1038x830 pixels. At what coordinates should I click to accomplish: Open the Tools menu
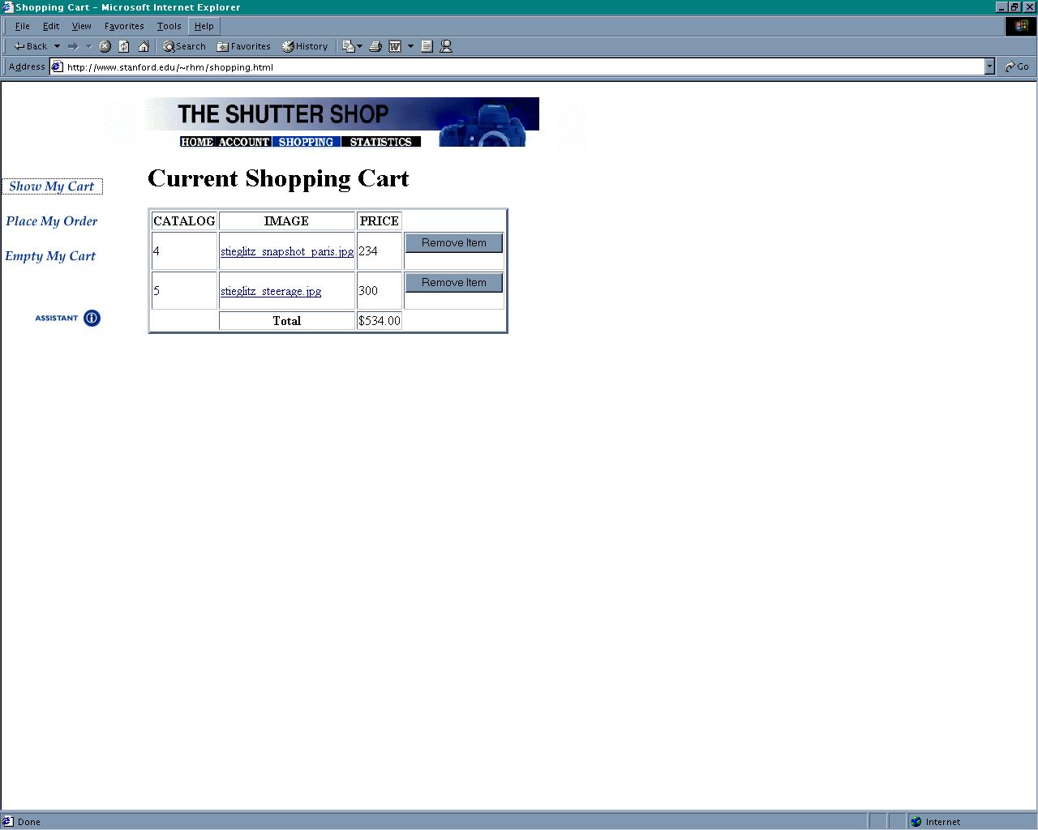click(x=169, y=26)
